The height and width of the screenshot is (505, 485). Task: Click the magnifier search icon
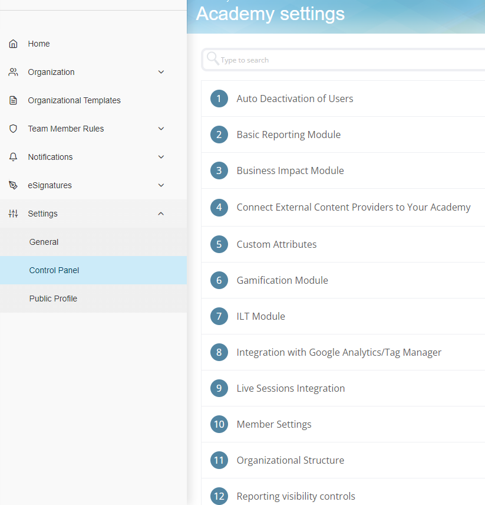(x=213, y=58)
